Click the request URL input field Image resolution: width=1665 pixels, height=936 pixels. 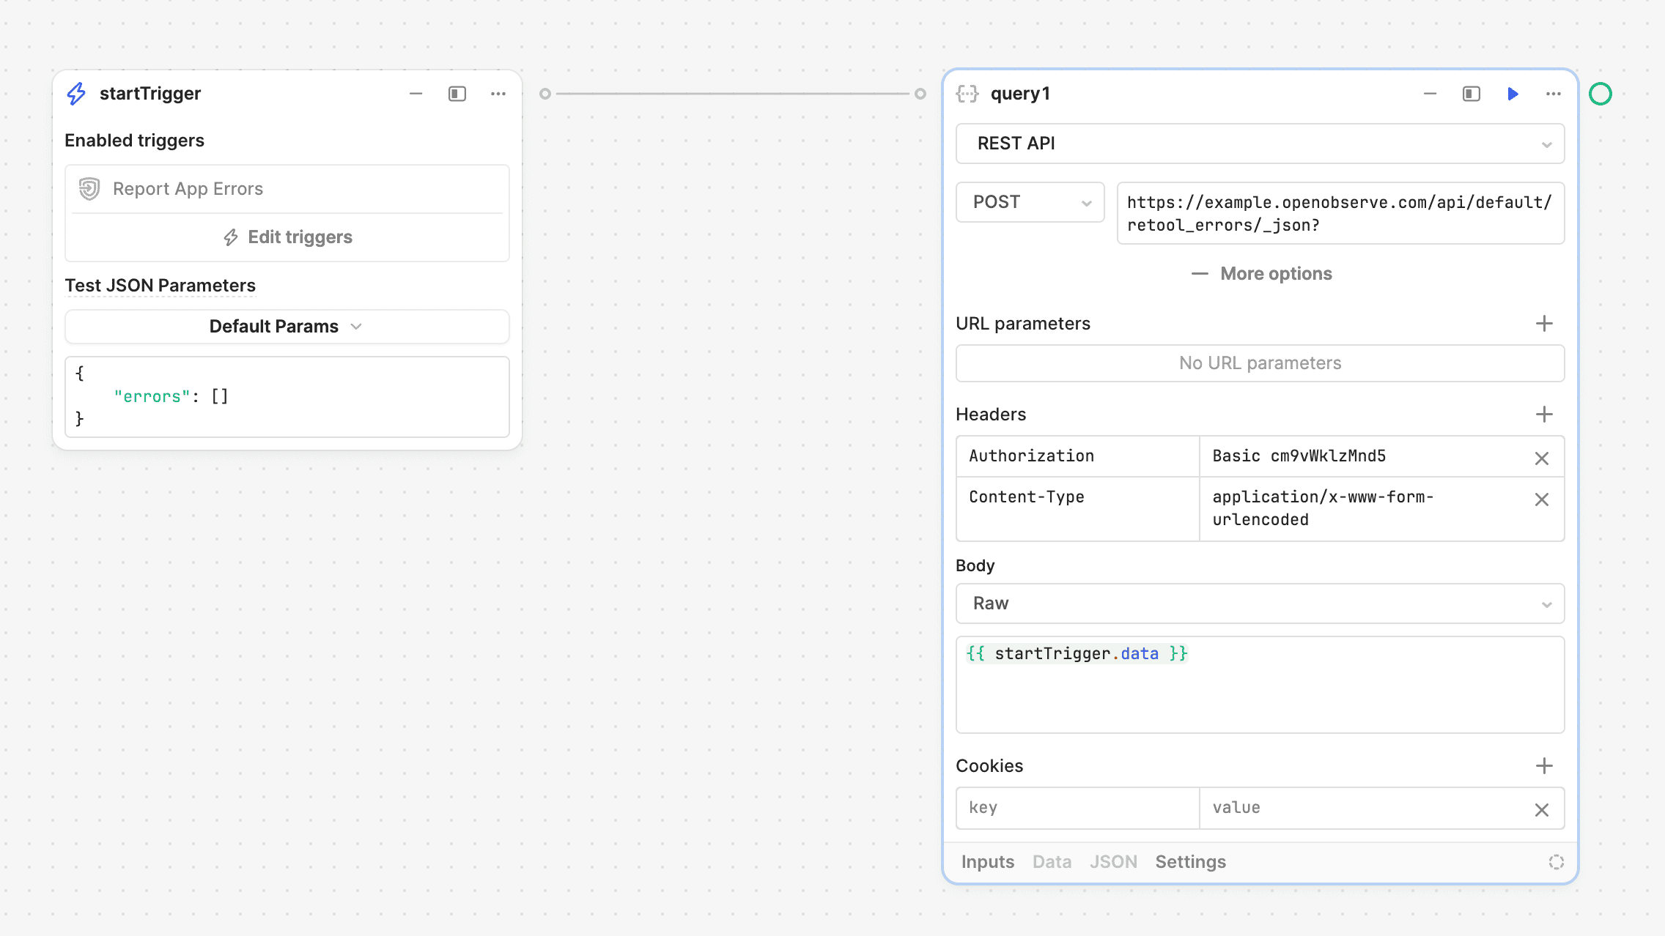coord(1340,213)
